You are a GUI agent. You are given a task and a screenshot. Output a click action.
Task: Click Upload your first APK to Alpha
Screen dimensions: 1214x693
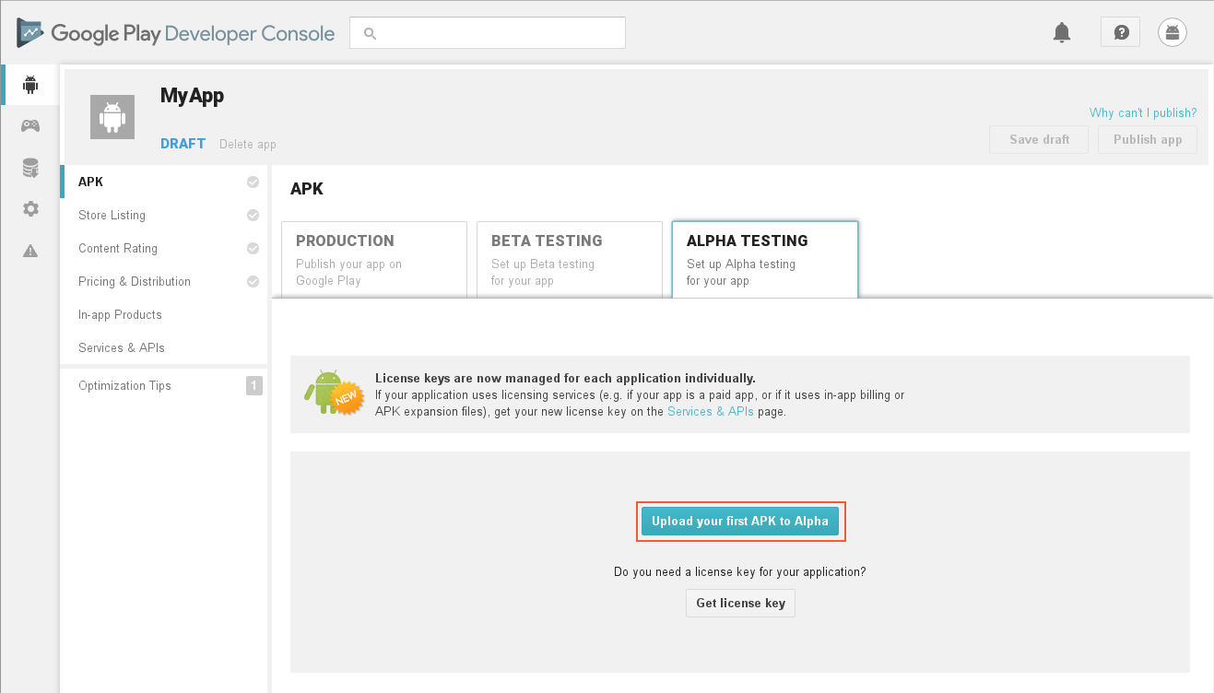pyautogui.click(x=740, y=522)
